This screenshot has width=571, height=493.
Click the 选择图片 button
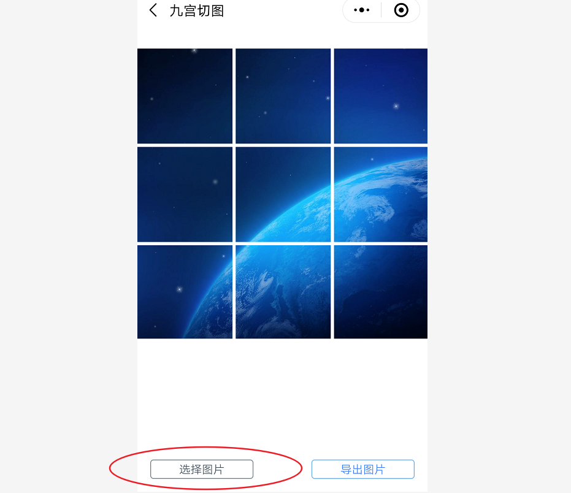201,469
